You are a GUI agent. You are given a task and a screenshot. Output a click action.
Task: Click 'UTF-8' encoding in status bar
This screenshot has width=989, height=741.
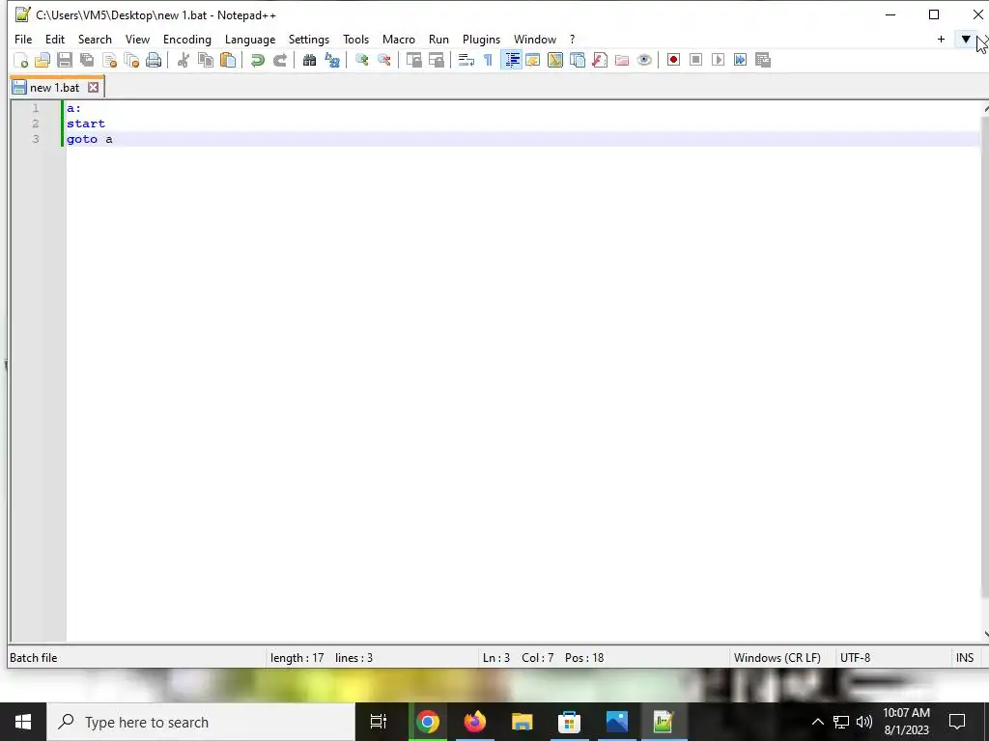(x=856, y=658)
